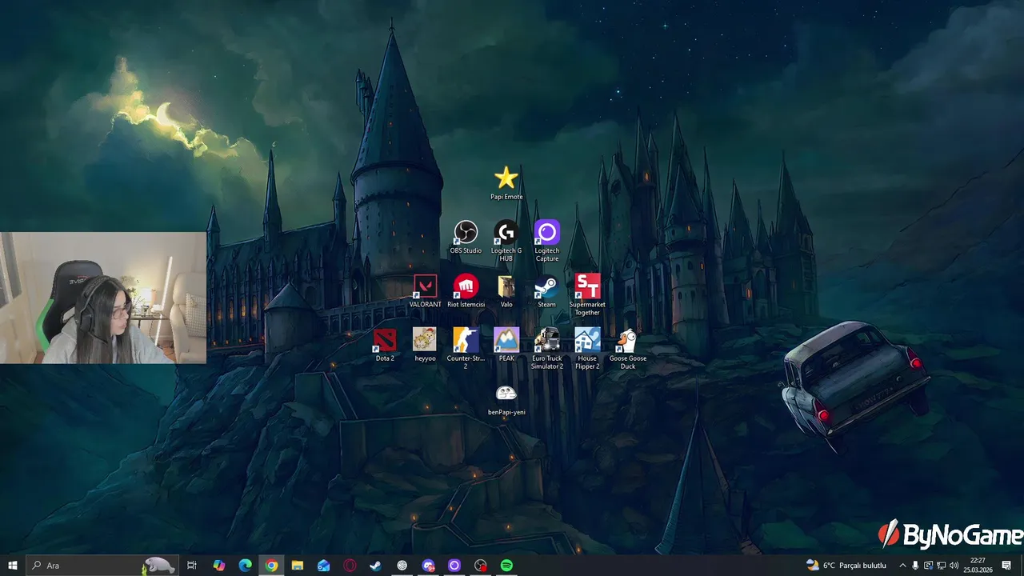The width and height of the screenshot is (1024, 576).
Task: Launch Copilot from the taskbar
Action: click(x=219, y=566)
